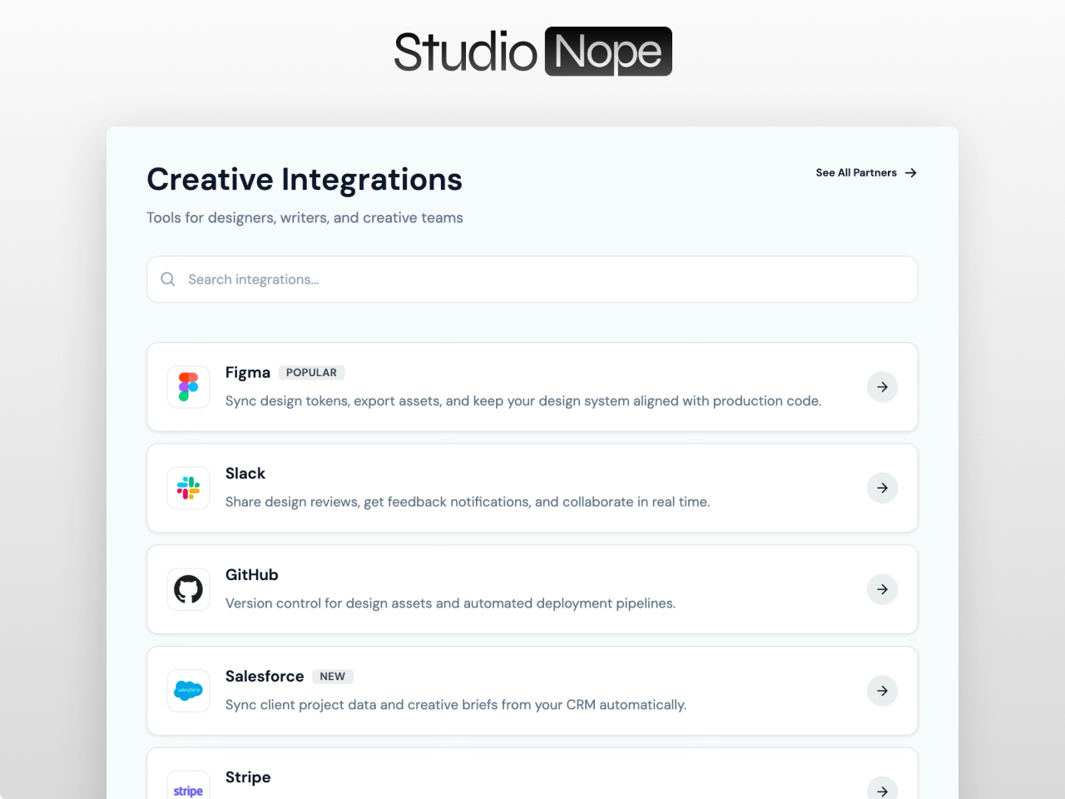Click the magnifying glass search icon
This screenshot has height=799, width=1065.
(168, 279)
